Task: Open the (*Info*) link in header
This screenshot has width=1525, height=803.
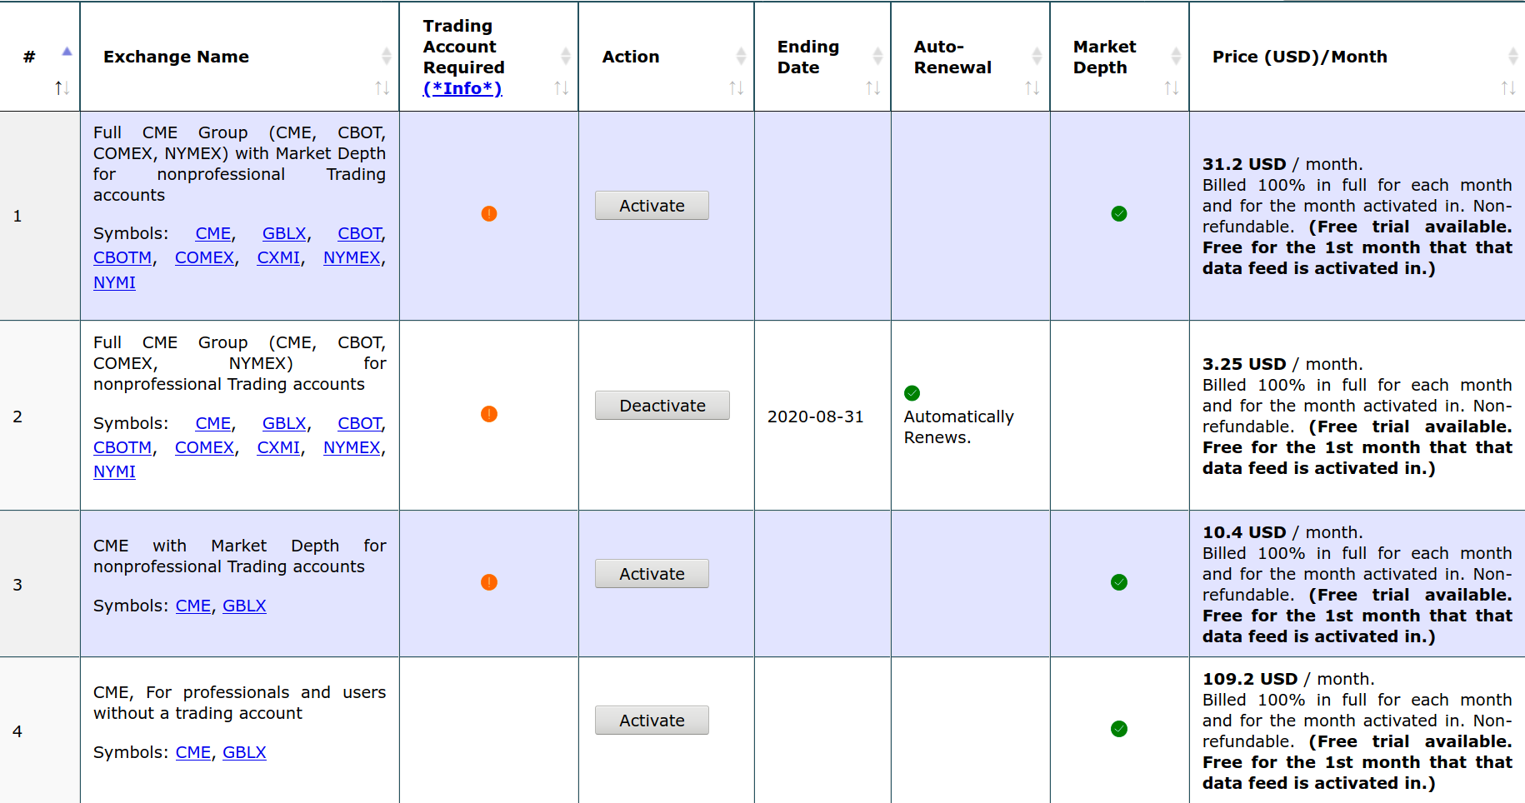Action: [462, 88]
